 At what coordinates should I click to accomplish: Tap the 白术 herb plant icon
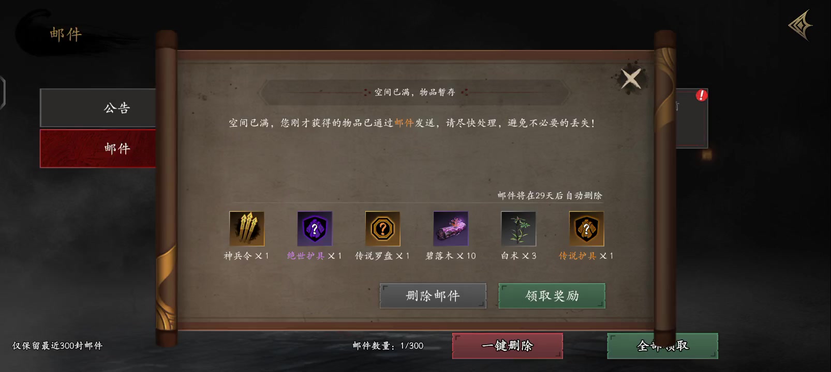tap(518, 228)
